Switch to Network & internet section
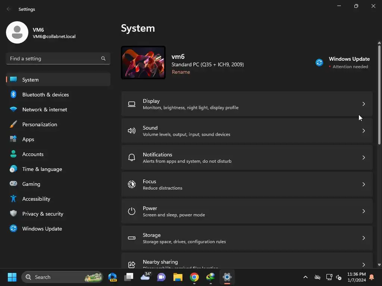 pyautogui.click(x=58, y=109)
